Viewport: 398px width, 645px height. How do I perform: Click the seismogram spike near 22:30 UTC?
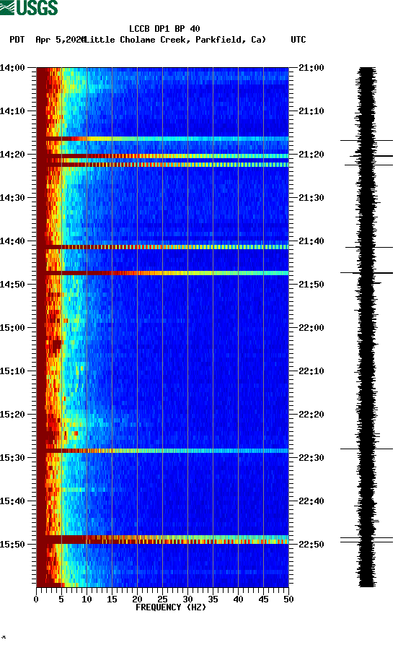(366, 449)
